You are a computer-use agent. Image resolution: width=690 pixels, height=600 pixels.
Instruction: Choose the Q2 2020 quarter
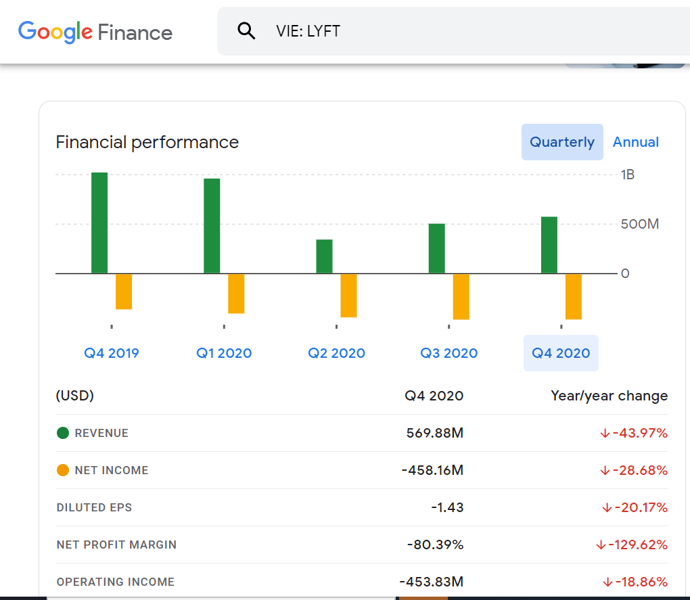[x=336, y=353]
